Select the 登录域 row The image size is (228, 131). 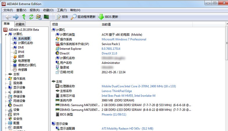pyautogui.click(x=84, y=67)
